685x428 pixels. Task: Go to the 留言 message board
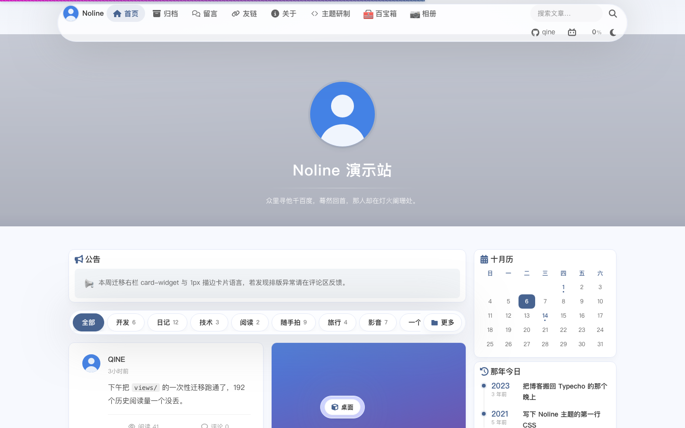click(x=205, y=14)
